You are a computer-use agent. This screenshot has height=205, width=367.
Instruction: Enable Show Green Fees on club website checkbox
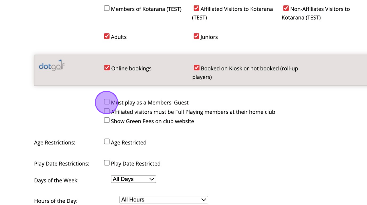(107, 121)
